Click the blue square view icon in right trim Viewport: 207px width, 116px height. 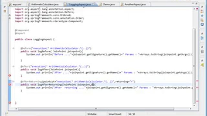coord(202,24)
